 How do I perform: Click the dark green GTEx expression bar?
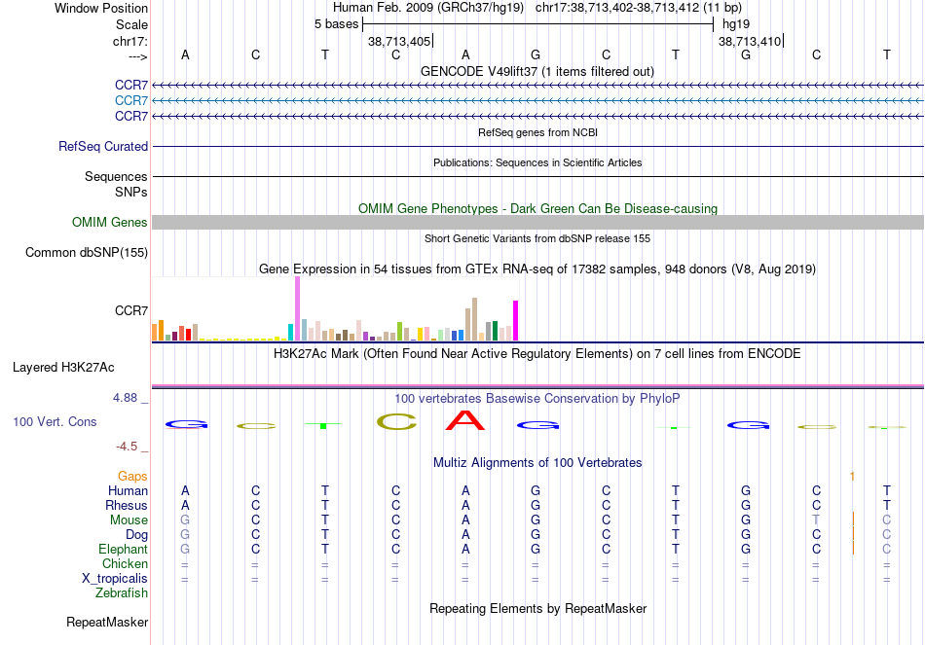tap(495, 331)
